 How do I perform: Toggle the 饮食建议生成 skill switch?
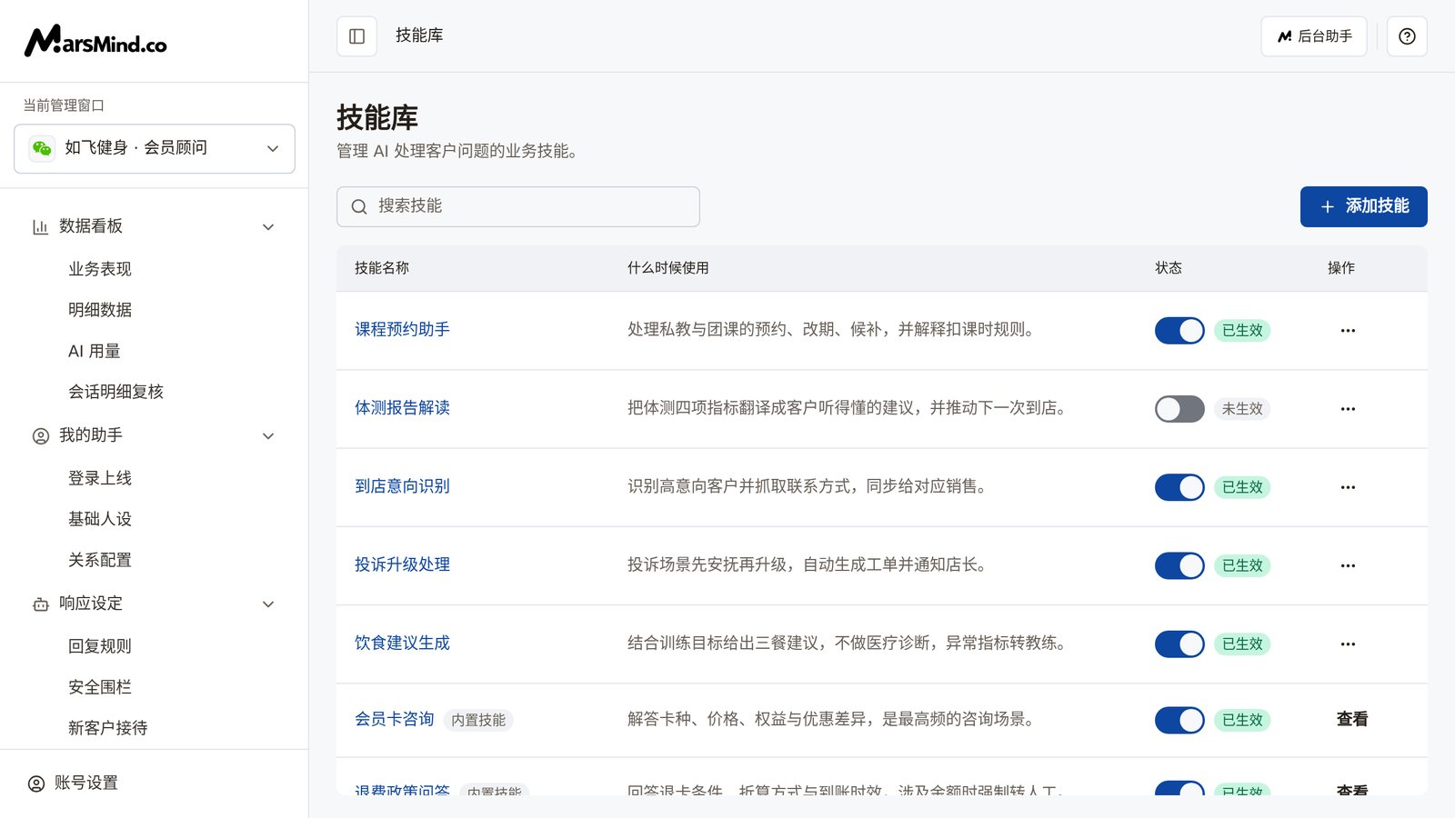point(1179,643)
